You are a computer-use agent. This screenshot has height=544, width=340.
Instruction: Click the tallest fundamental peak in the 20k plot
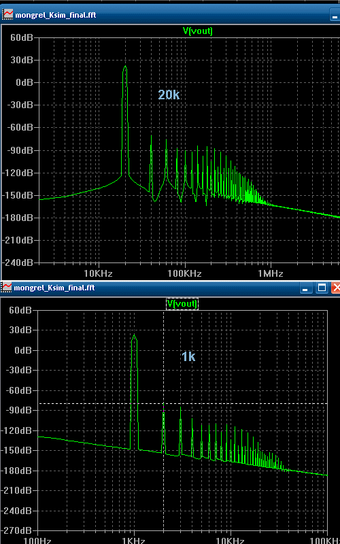coord(125,67)
